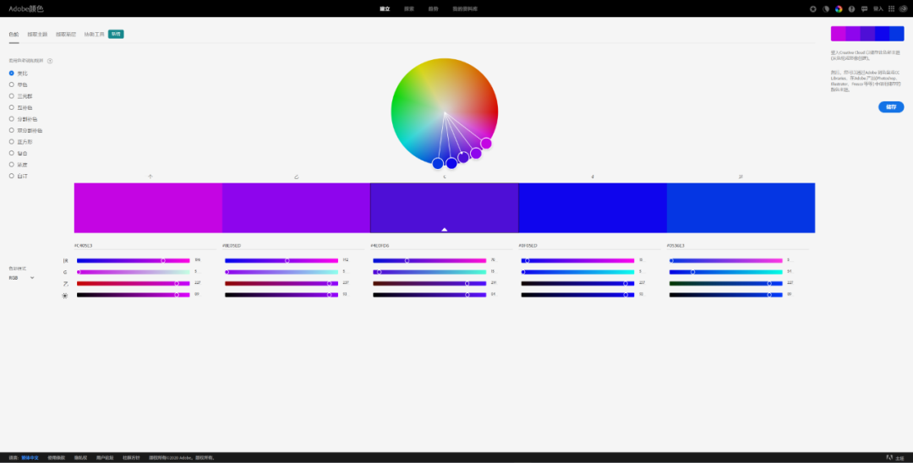Select the blue #0F05ED color swatch
The image size is (913, 463).
(593, 208)
